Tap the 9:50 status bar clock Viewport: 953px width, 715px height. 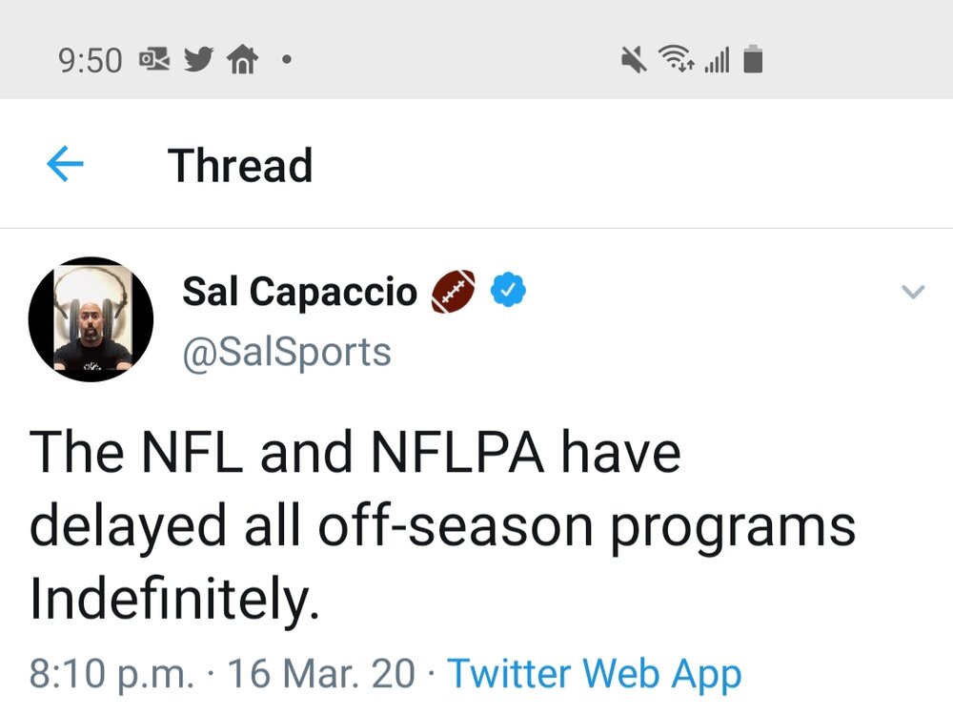pos(91,60)
